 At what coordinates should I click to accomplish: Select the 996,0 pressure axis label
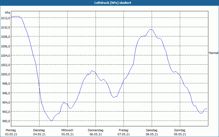coord(6,93)
